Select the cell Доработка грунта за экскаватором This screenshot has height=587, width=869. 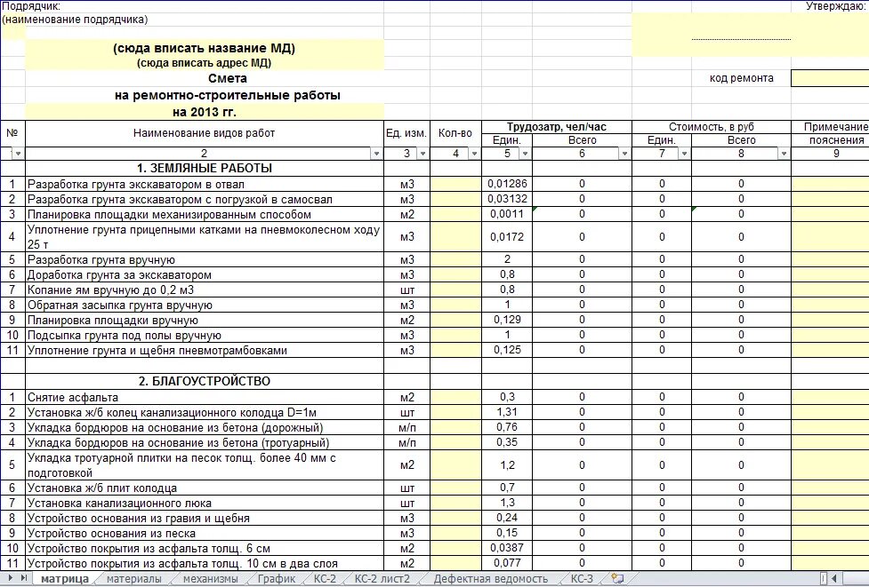click(x=205, y=275)
